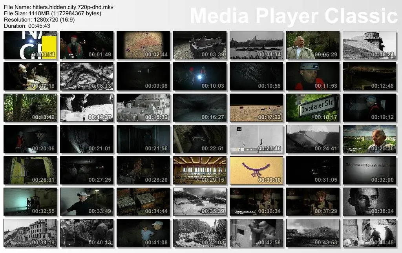Image resolution: width=402 pixels, height=253 pixels.
Task: Select the final frame at 00:44:48
Action: (369, 233)
